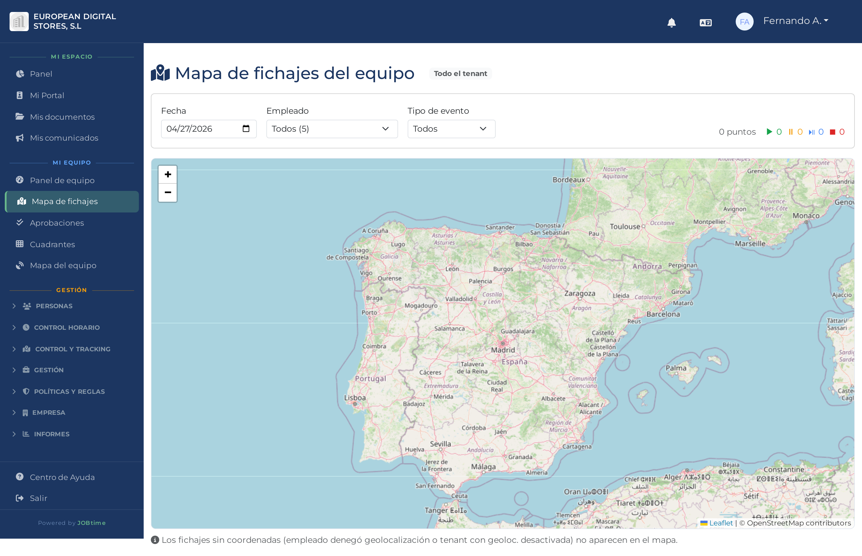The height and width of the screenshot is (556, 862).
Task: Expand the CONTROL HORARIO section
Action: click(66, 327)
